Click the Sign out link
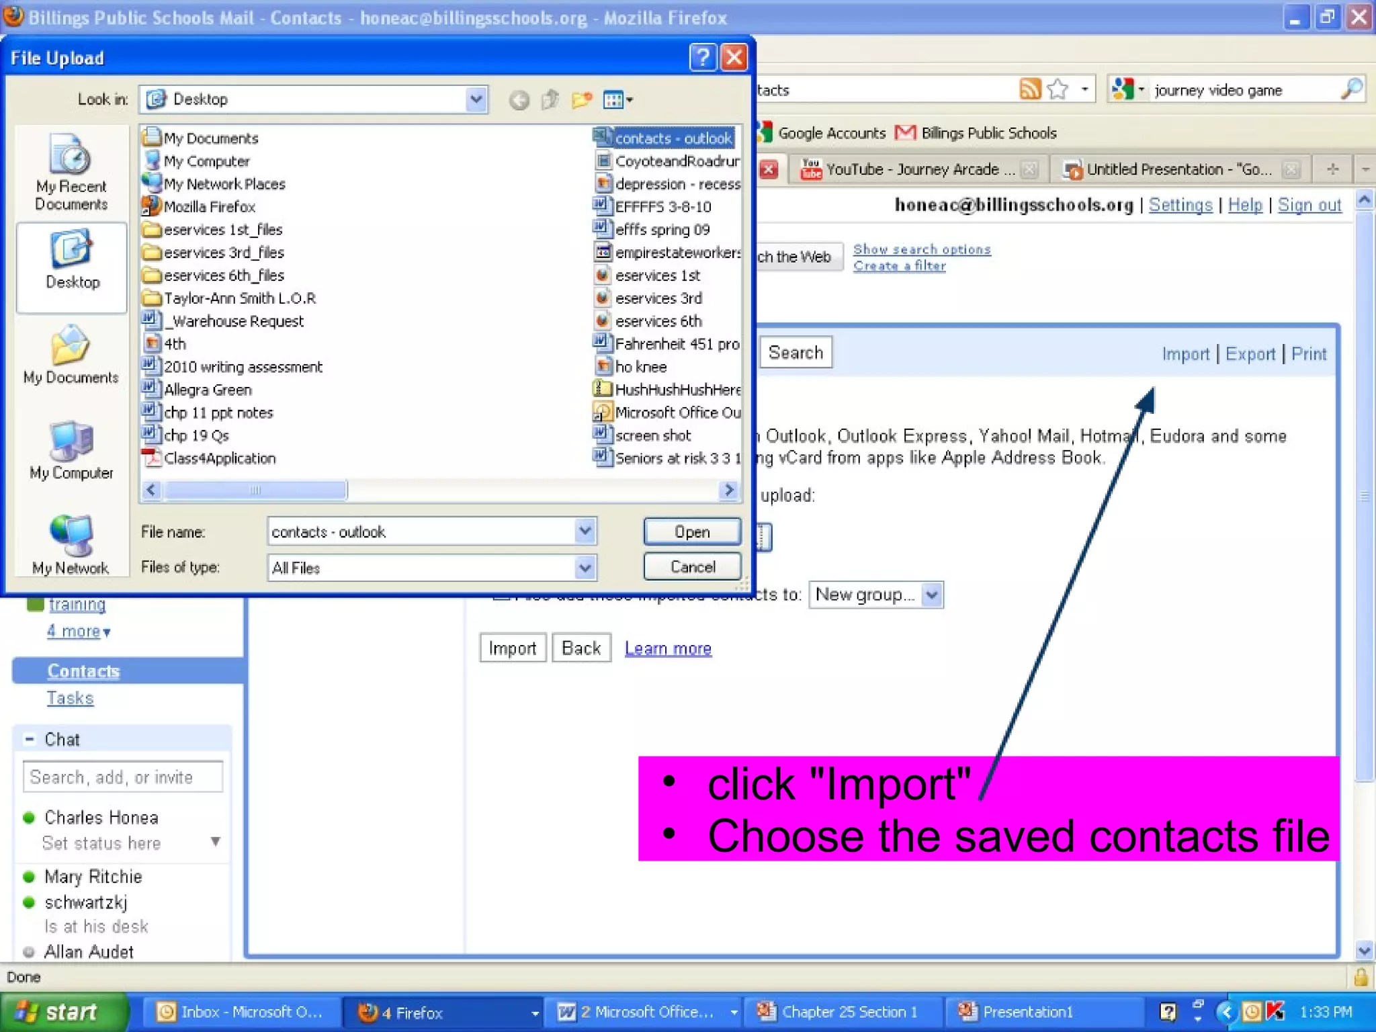The width and height of the screenshot is (1376, 1032). coord(1309,205)
